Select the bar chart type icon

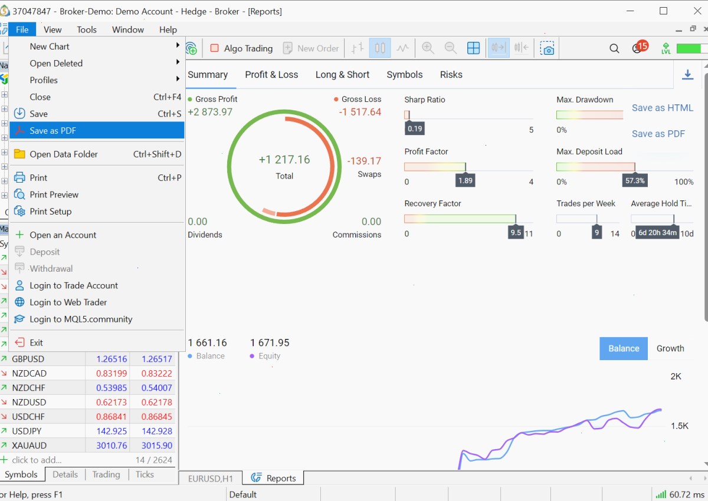point(358,48)
